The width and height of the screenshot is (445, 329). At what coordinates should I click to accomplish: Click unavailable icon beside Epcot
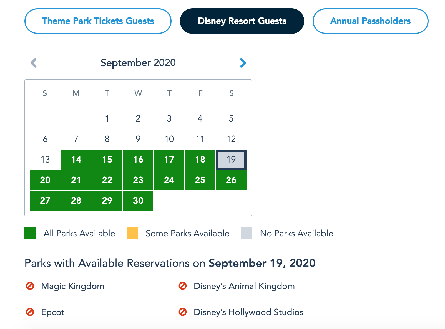[x=30, y=312]
